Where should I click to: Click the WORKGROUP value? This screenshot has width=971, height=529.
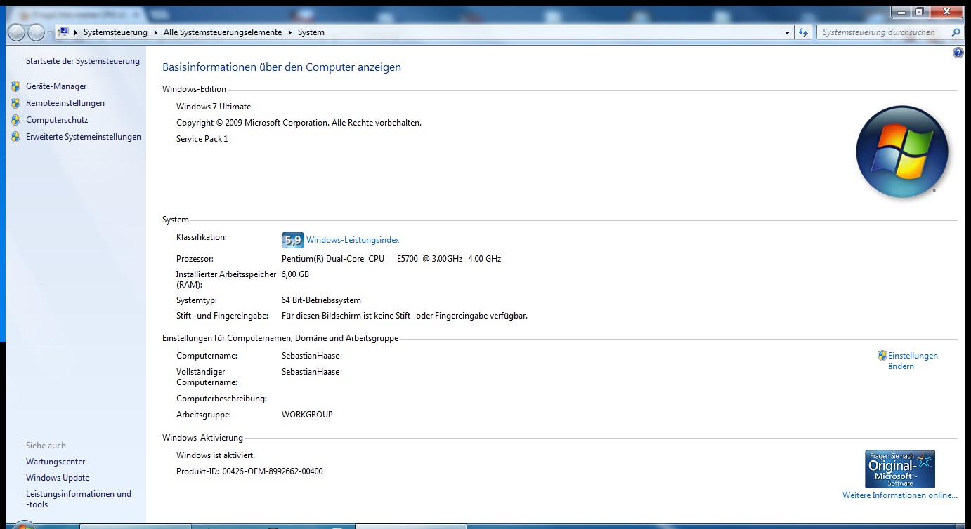pos(307,415)
